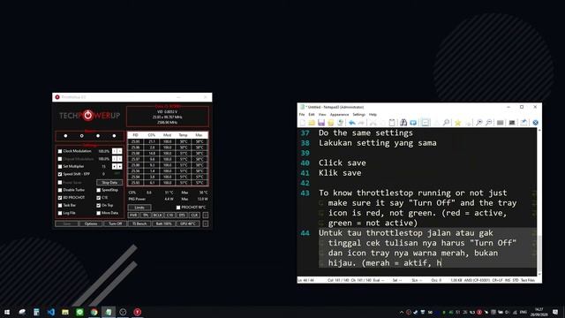Image resolution: width=565 pixels, height=318 pixels.
Task: Enable Disable Turbo checkbox
Action: click(60, 190)
